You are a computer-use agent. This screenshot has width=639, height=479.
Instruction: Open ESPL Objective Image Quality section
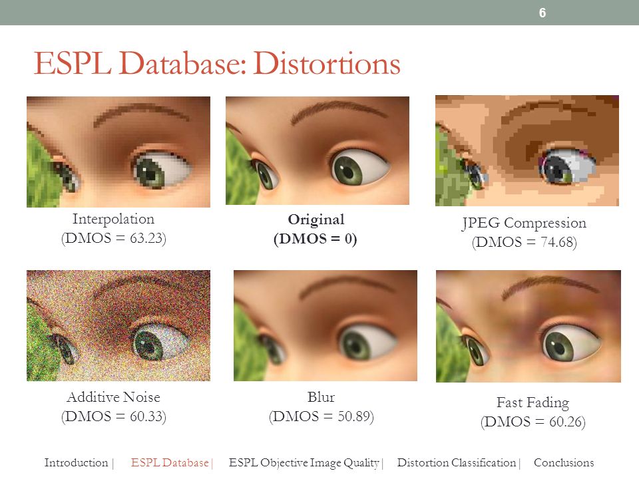coord(304,463)
